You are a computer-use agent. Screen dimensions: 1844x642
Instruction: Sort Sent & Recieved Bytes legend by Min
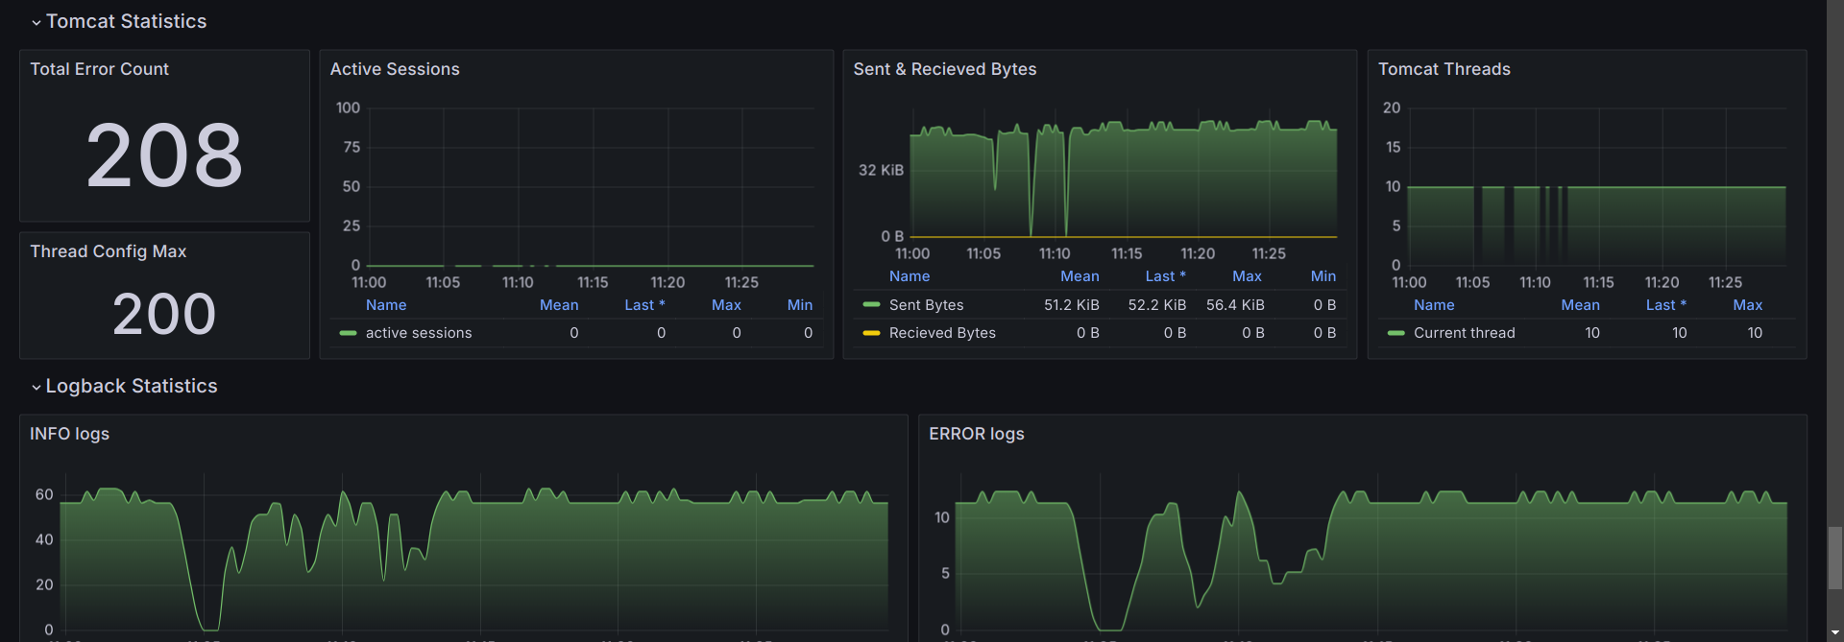pos(1323,276)
